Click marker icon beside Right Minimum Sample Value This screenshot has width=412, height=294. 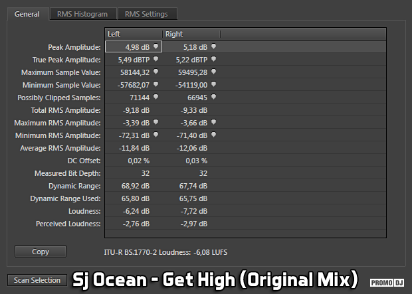[x=213, y=84]
